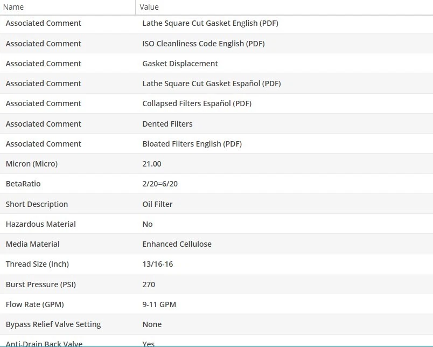Open Bloated Filters English PDF
433x347 pixels.
click(x=192, y=144)
